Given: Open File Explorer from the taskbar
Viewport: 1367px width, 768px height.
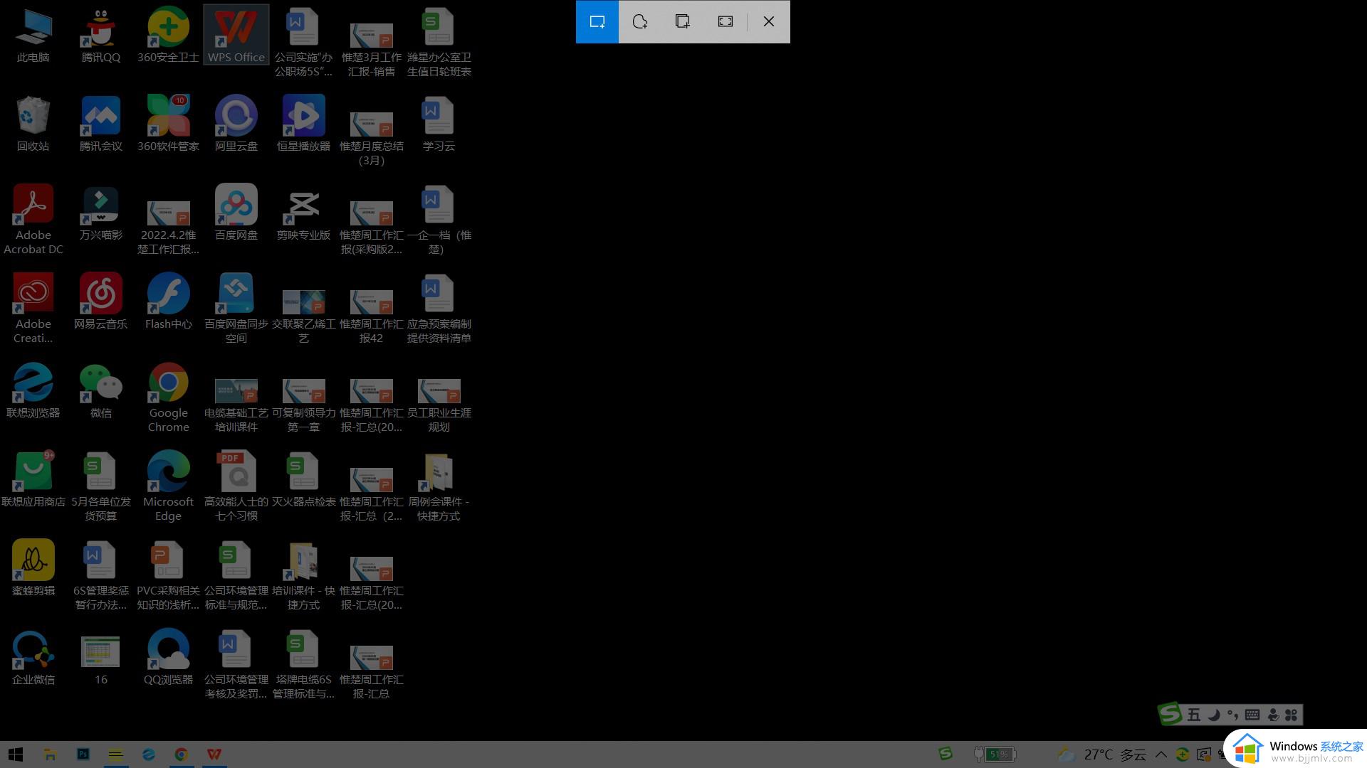Looking at the screenshot, I should [x=50, y=754].
